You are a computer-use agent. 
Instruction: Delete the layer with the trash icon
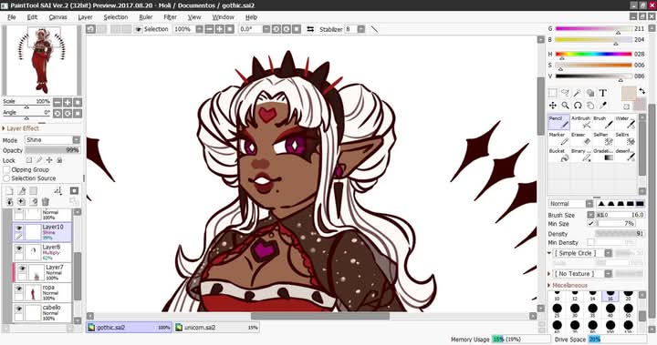46,202
